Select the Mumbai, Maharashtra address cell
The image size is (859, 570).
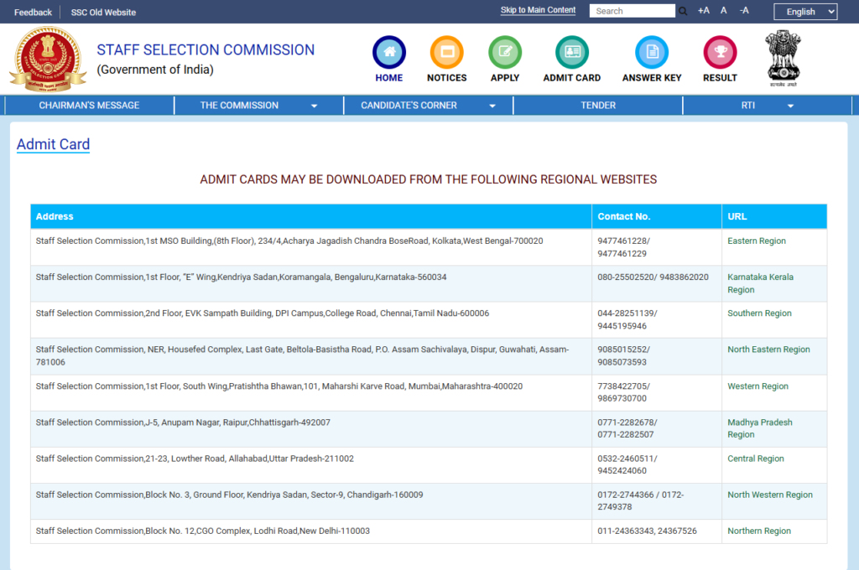311,392
